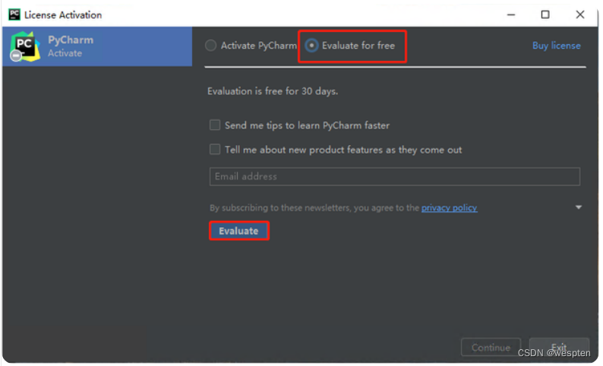Click the PyCharm logo icon in sidebar

pos(24,46)
